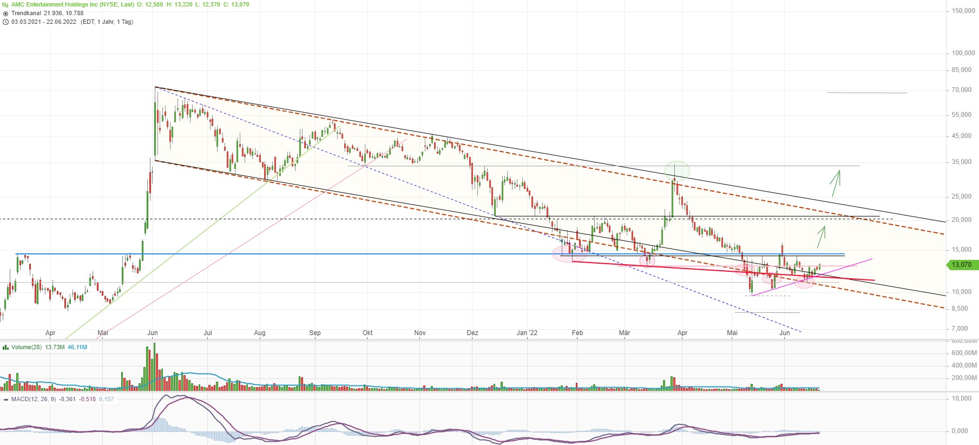Click the Jan '22 time axis label
This screenshot has height=445, width=979.
(x=527, y=333)
